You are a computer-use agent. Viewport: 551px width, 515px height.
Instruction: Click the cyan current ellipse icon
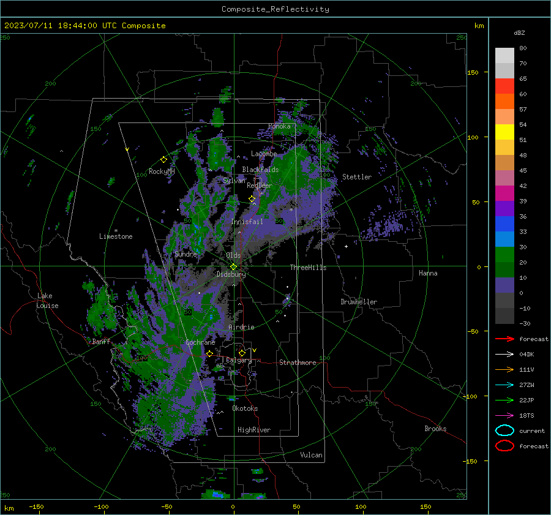click(x=504, y=430)
